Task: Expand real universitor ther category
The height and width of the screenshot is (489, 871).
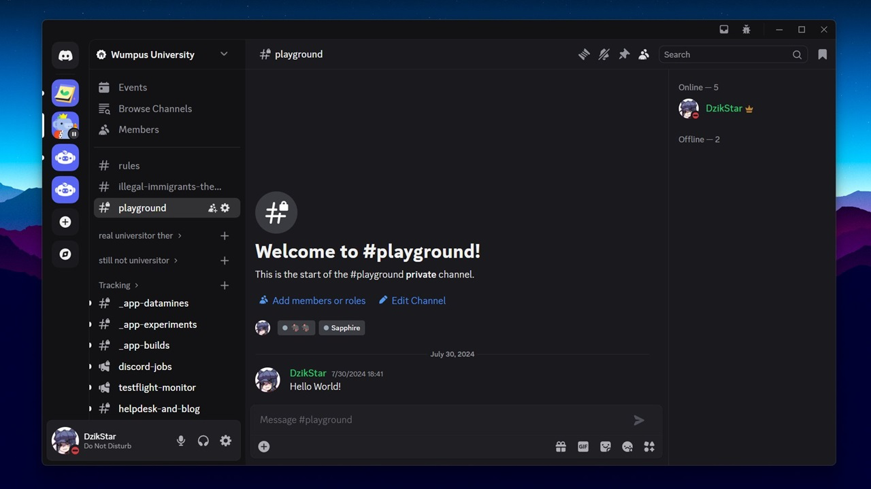Action: coord(140,235)
